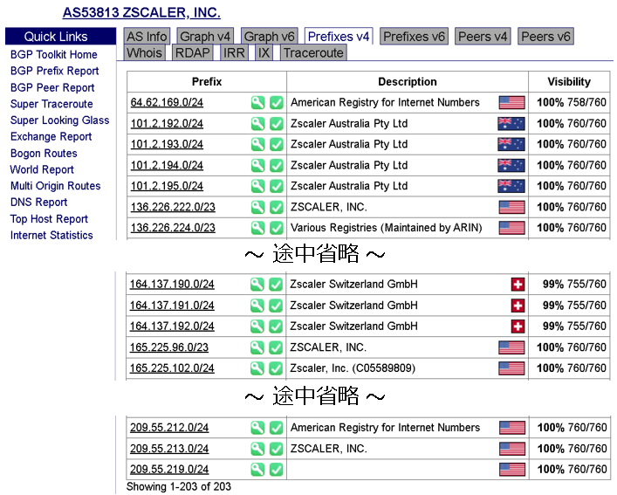Click the Description column header
The image size is (617, 495).
pos(408,82)
